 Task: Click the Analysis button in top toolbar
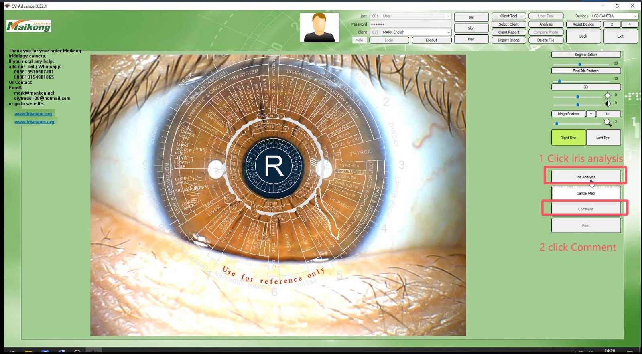546,24
